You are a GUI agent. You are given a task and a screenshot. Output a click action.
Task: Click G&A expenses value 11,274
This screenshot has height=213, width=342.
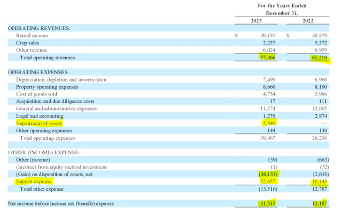pos(268,109)
